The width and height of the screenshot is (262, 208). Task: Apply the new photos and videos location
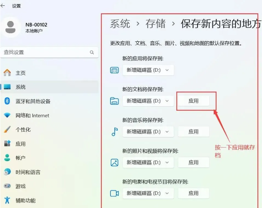click(x=193, y=163)
